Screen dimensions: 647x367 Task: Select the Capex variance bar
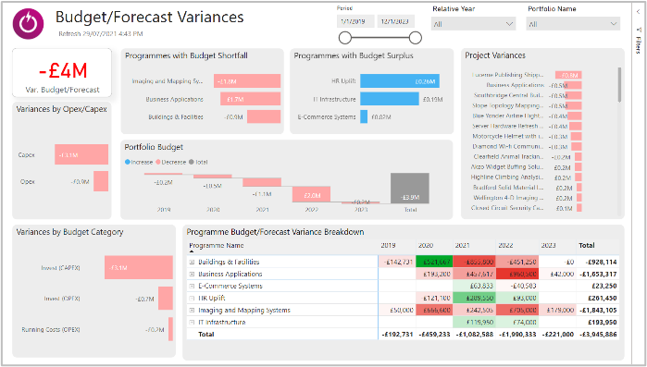click(81, 154)
